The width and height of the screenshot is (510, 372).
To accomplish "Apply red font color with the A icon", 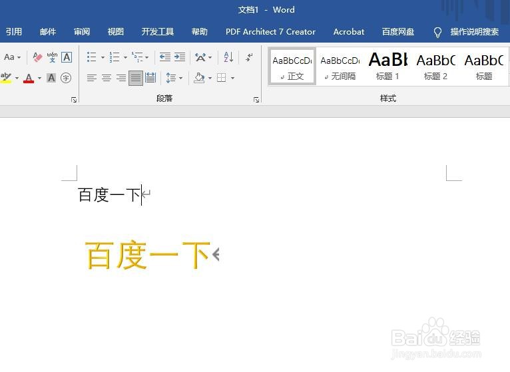I will pyautogui.click(x=29, y=78).
